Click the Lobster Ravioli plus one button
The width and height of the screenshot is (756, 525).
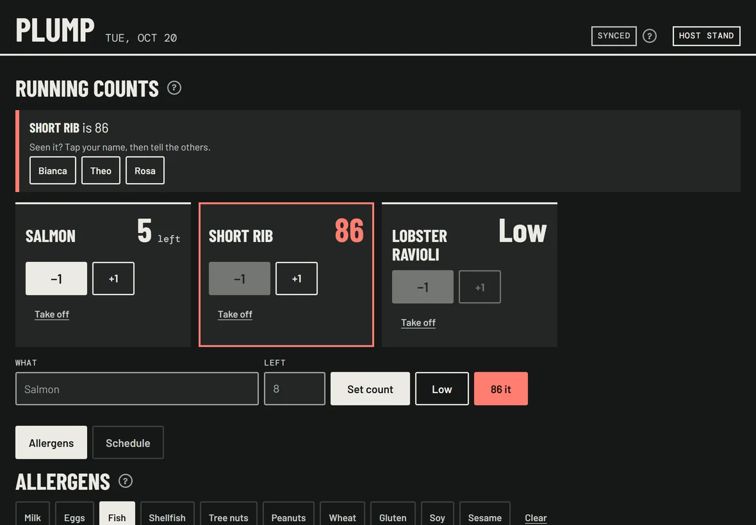pos(480,287)
